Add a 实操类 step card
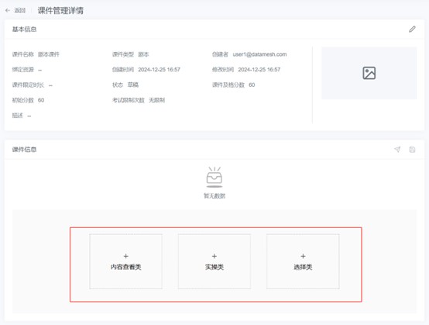This screenshot has width=429, height=325. pyautogui.click(x=214, y=261)
